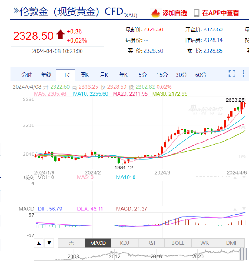The image size is (249, 263).
Task: Click 2020 on the history overview timeline
Action: coord(198,257)
